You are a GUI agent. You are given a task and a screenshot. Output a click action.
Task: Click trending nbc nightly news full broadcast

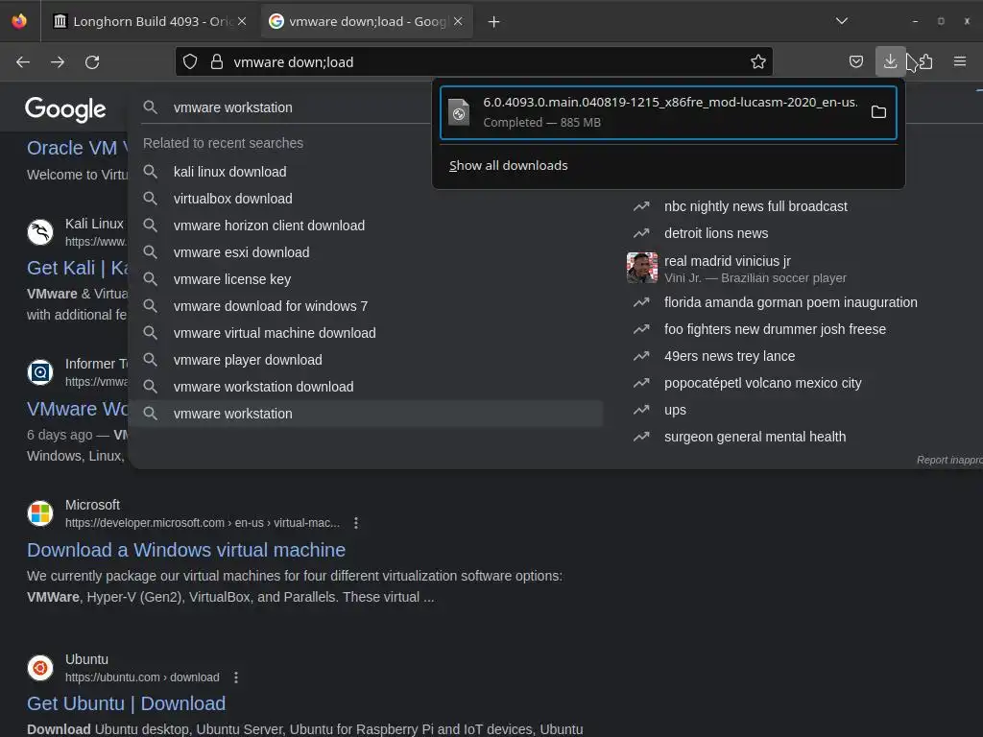[755, 206]
